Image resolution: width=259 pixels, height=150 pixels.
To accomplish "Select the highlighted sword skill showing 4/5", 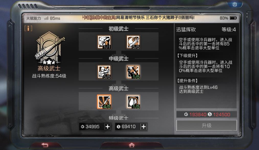I will [104, 102].
